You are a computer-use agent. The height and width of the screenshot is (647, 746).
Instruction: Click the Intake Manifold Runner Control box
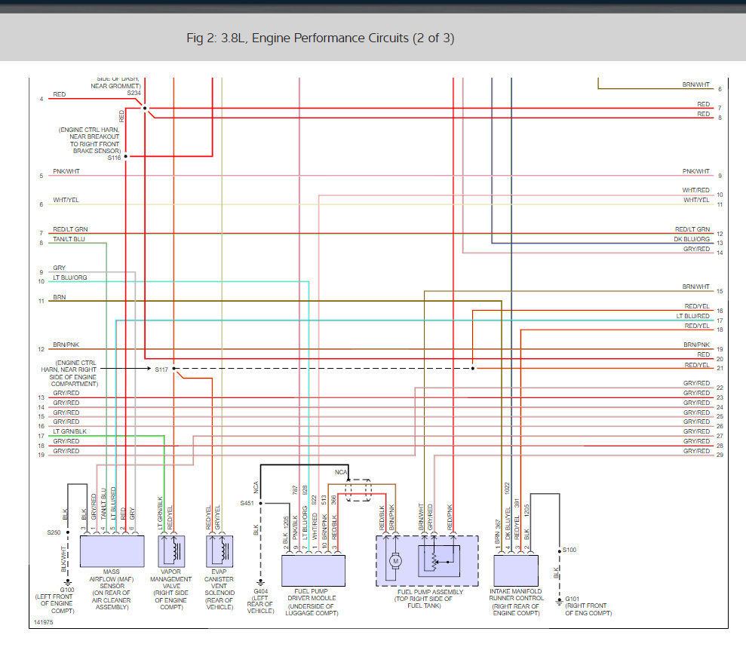pos(516,570)
